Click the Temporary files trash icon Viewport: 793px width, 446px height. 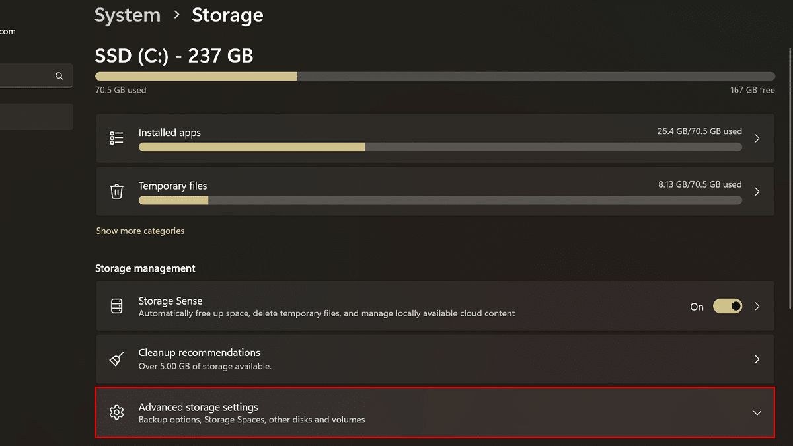pyautogui.click(x=117, y=192)
